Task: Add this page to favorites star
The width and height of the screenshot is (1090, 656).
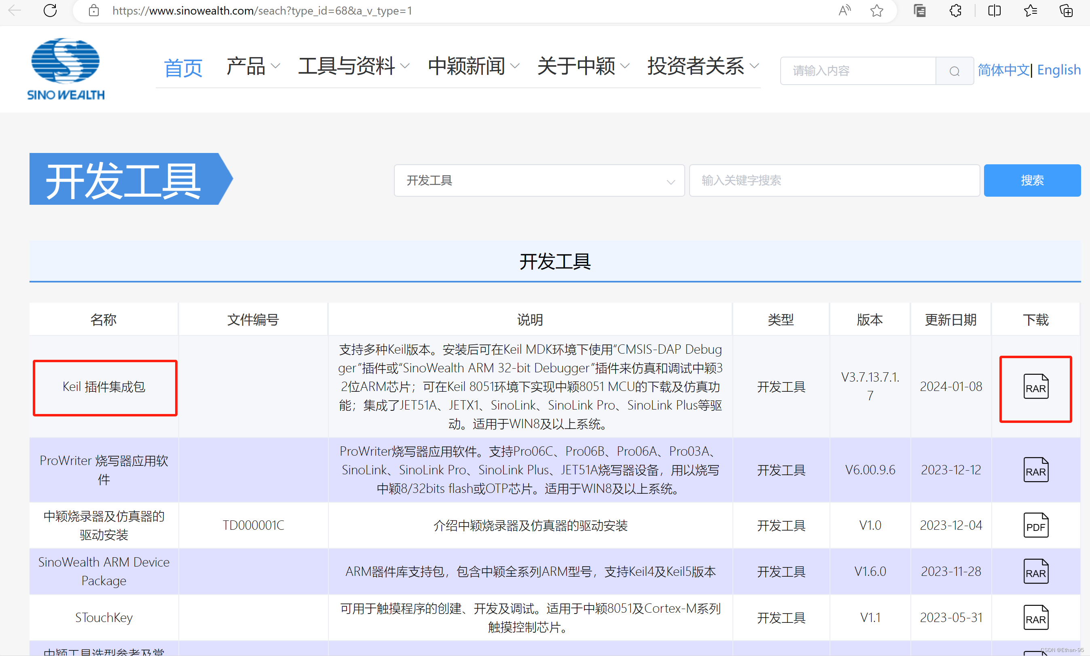Action: [x=877, y=11]
